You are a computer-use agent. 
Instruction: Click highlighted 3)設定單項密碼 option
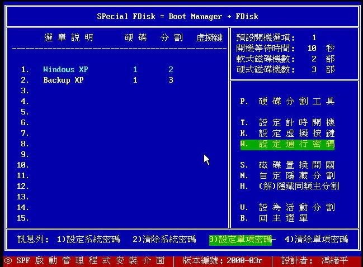(241, 240)
